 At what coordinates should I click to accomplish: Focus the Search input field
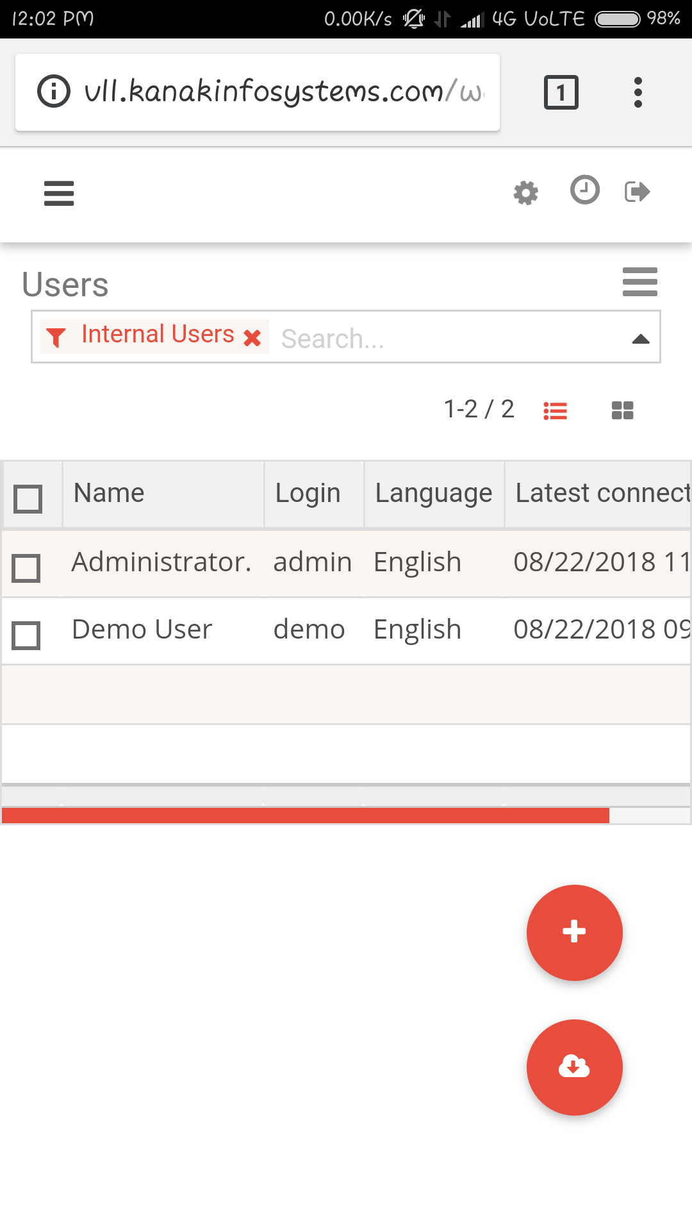pyautogui.click(x=449, y=339)
